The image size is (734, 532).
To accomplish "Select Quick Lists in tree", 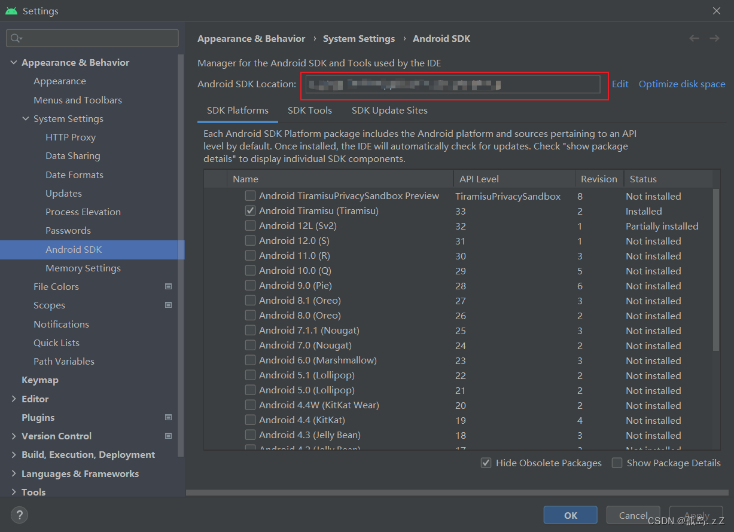I will coord(56,343).
